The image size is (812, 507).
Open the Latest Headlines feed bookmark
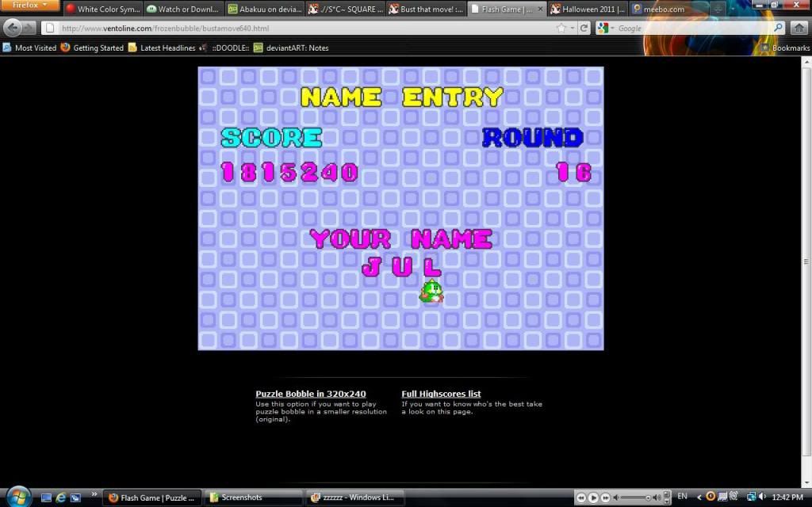pyautogui.click(x=162, y=48)
